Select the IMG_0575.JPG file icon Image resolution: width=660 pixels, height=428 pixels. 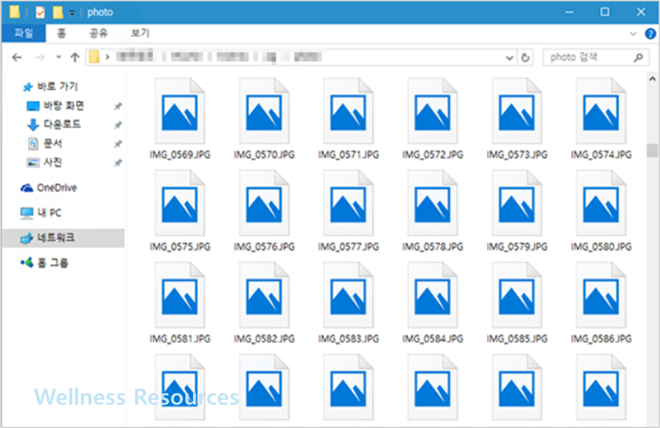coord(180,203)
